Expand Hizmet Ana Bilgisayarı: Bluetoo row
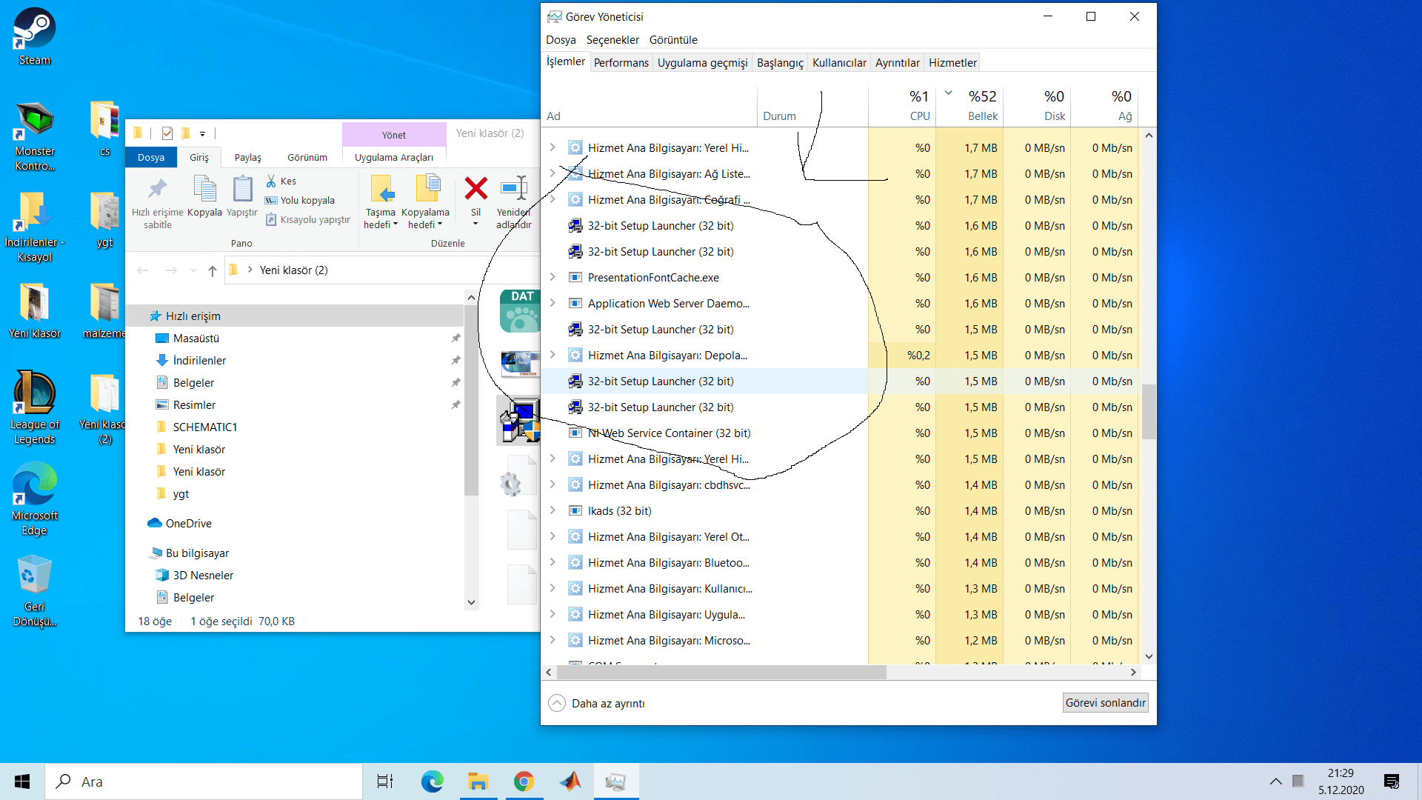This screenshot has width=1422, height=800. [553, 562]
